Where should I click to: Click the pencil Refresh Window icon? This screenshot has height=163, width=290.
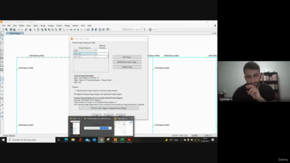[26, 29]
